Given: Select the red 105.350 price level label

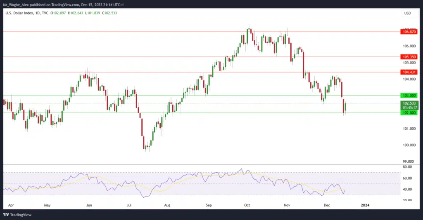Looking at the screenshot, I should coord(409,57).
